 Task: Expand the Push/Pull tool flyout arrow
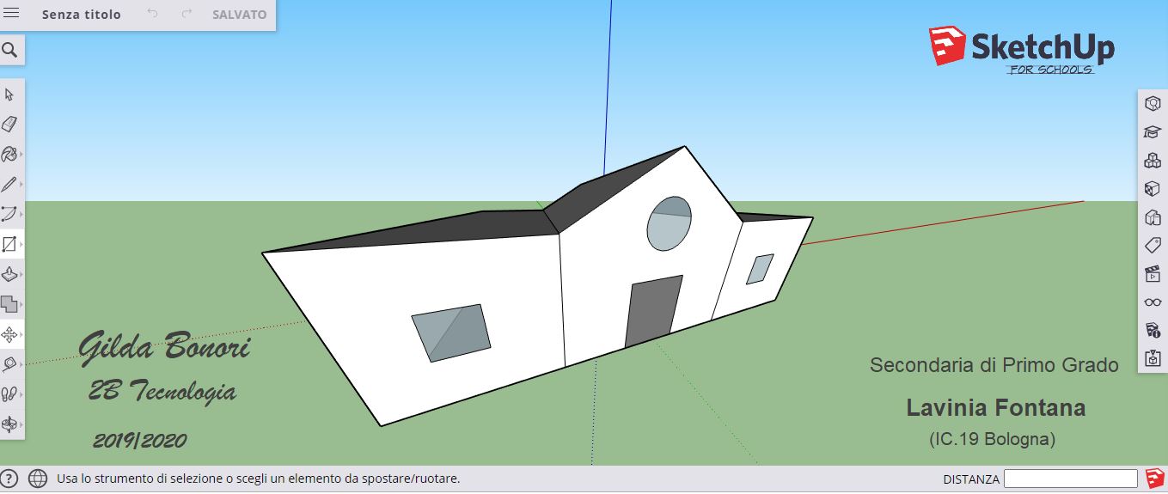click(21, 275)
